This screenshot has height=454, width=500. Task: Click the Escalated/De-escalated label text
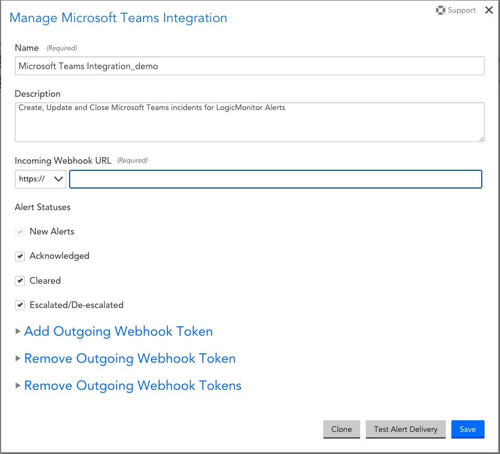click(77, 305)
